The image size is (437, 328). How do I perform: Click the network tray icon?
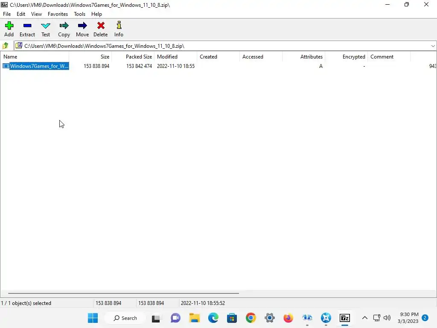(376, 318)
